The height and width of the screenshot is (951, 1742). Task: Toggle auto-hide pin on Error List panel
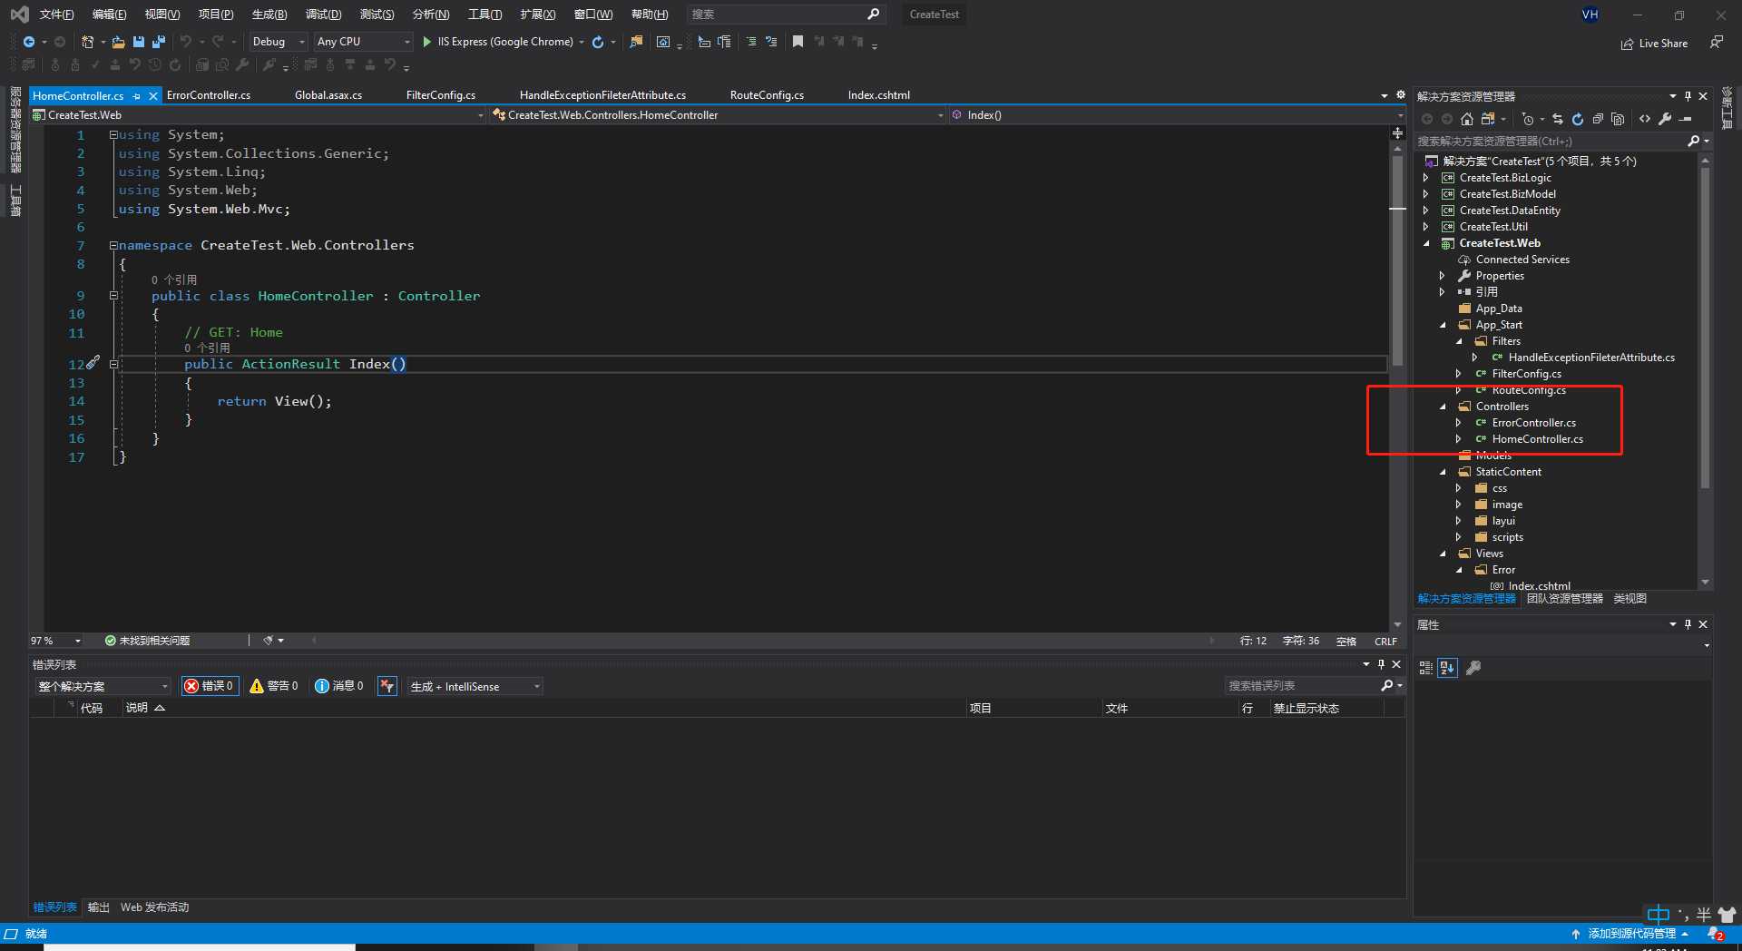(1381, 664)
